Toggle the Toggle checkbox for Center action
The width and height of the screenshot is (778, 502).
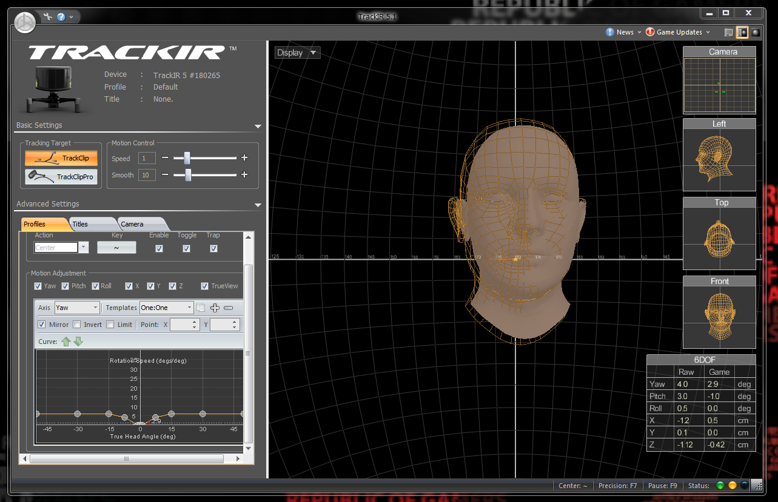[x=186, y=248]
